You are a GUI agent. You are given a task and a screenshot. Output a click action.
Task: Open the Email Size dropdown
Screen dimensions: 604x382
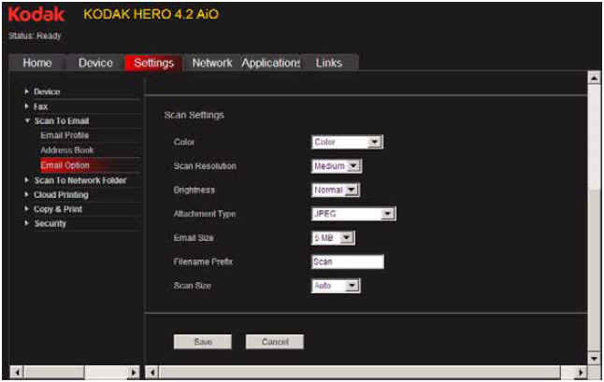coord(333,238)
